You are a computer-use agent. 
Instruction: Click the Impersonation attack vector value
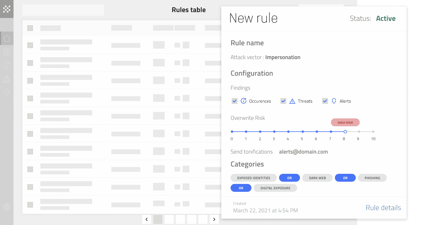pos(283,57)
